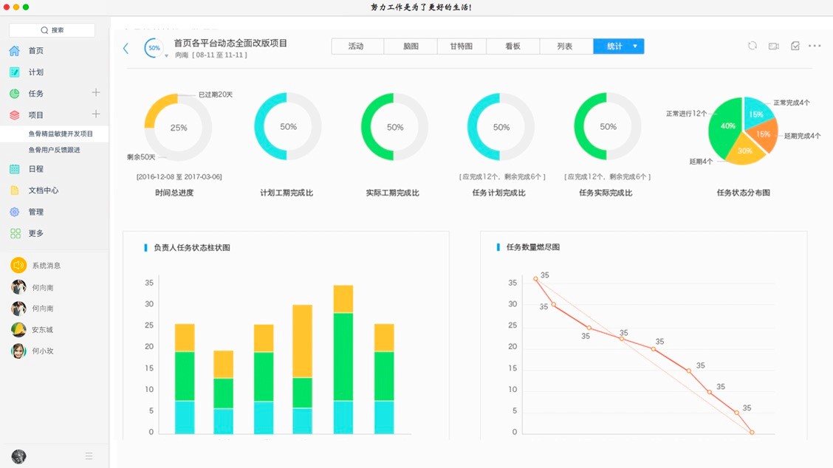Viewport: 833px width, 468px height.
Task: Open the 计划 plan icon
Action: (14, 72)
